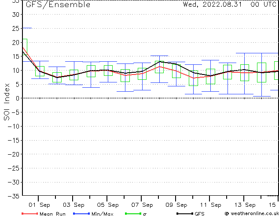Screen dimensions: 279x216
Task: Click the 'Mean Run' legend label
Action: point(52,214)
